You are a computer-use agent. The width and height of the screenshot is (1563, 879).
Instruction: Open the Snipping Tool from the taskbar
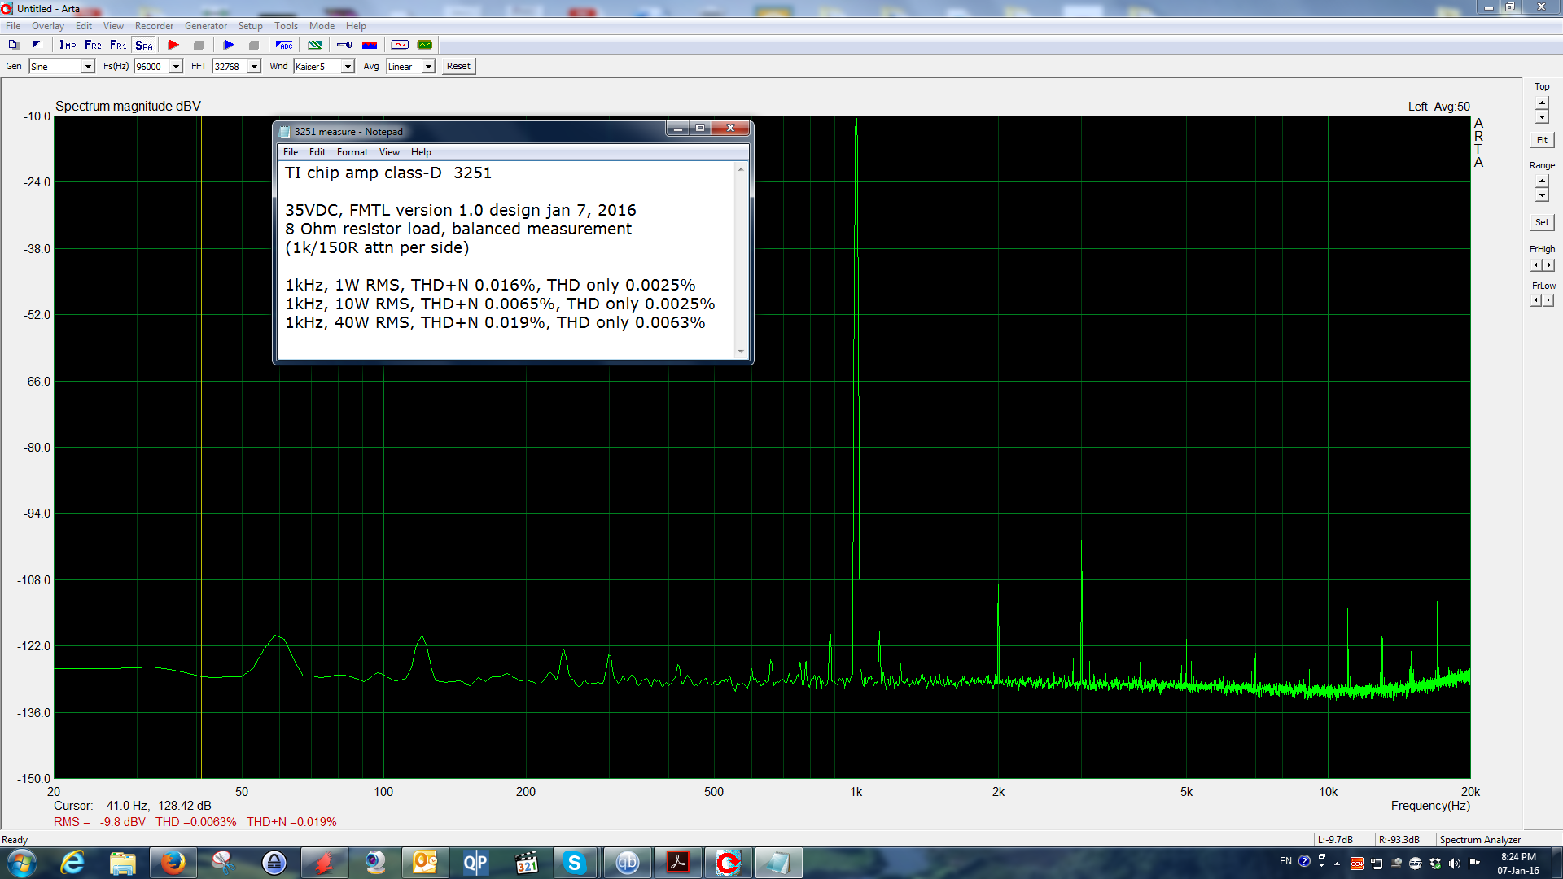click(222, 863)
